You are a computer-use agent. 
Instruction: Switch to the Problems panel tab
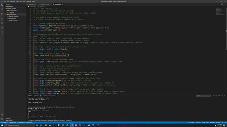38,96
